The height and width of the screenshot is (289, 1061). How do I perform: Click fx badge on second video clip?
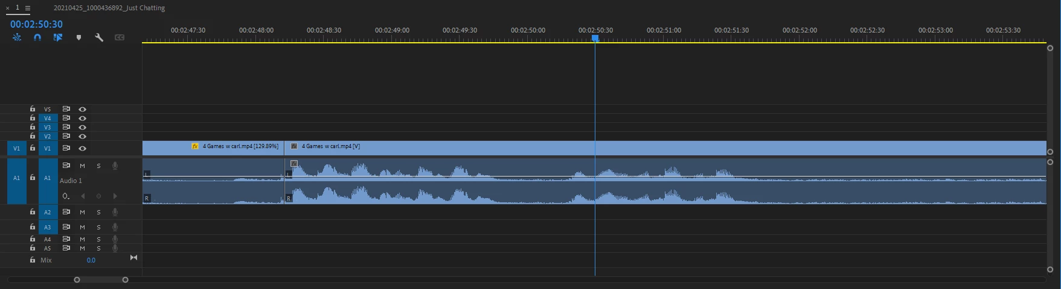click(x=294, y=146)
